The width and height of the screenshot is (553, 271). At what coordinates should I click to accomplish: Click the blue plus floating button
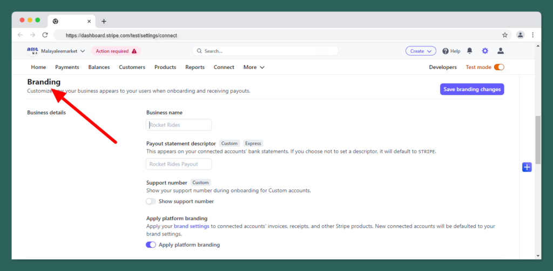[x=527, y=167]
